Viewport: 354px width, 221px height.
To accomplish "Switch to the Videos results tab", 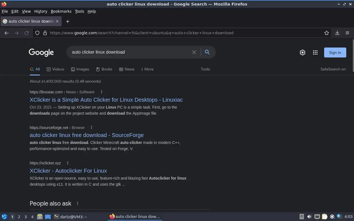I will 55,69.
